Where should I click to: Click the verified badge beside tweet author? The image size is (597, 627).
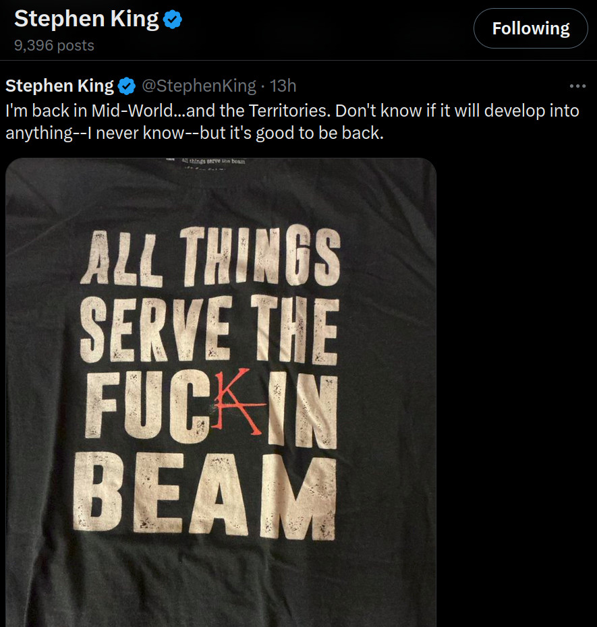tap(126, 86)
